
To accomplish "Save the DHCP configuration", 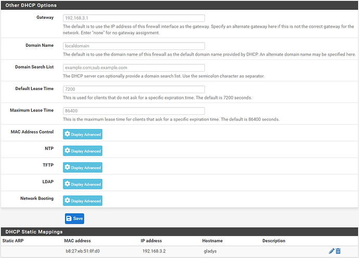I will [74, 218].
